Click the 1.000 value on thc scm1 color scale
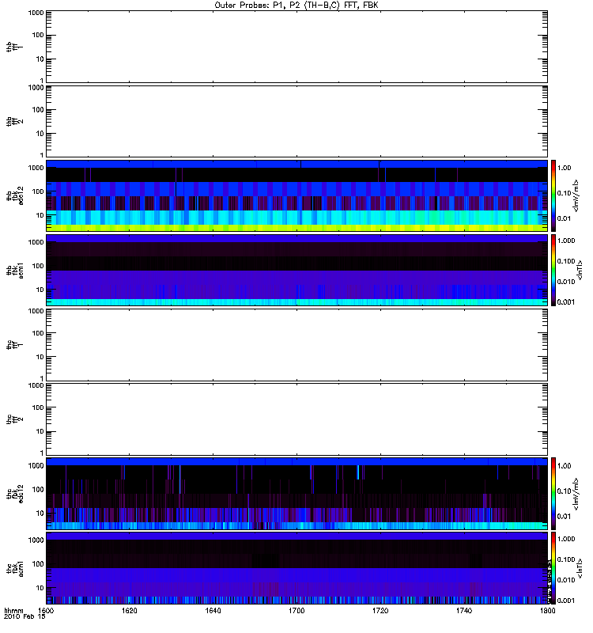This screenshot has width=593, height=633. coord(566,539)
